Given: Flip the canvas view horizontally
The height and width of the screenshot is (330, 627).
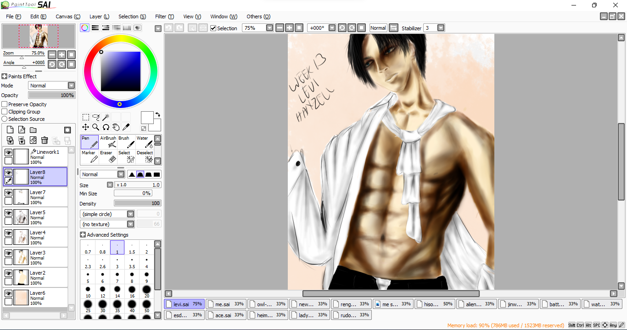Looking at the screenshot, I should point(394,28).
